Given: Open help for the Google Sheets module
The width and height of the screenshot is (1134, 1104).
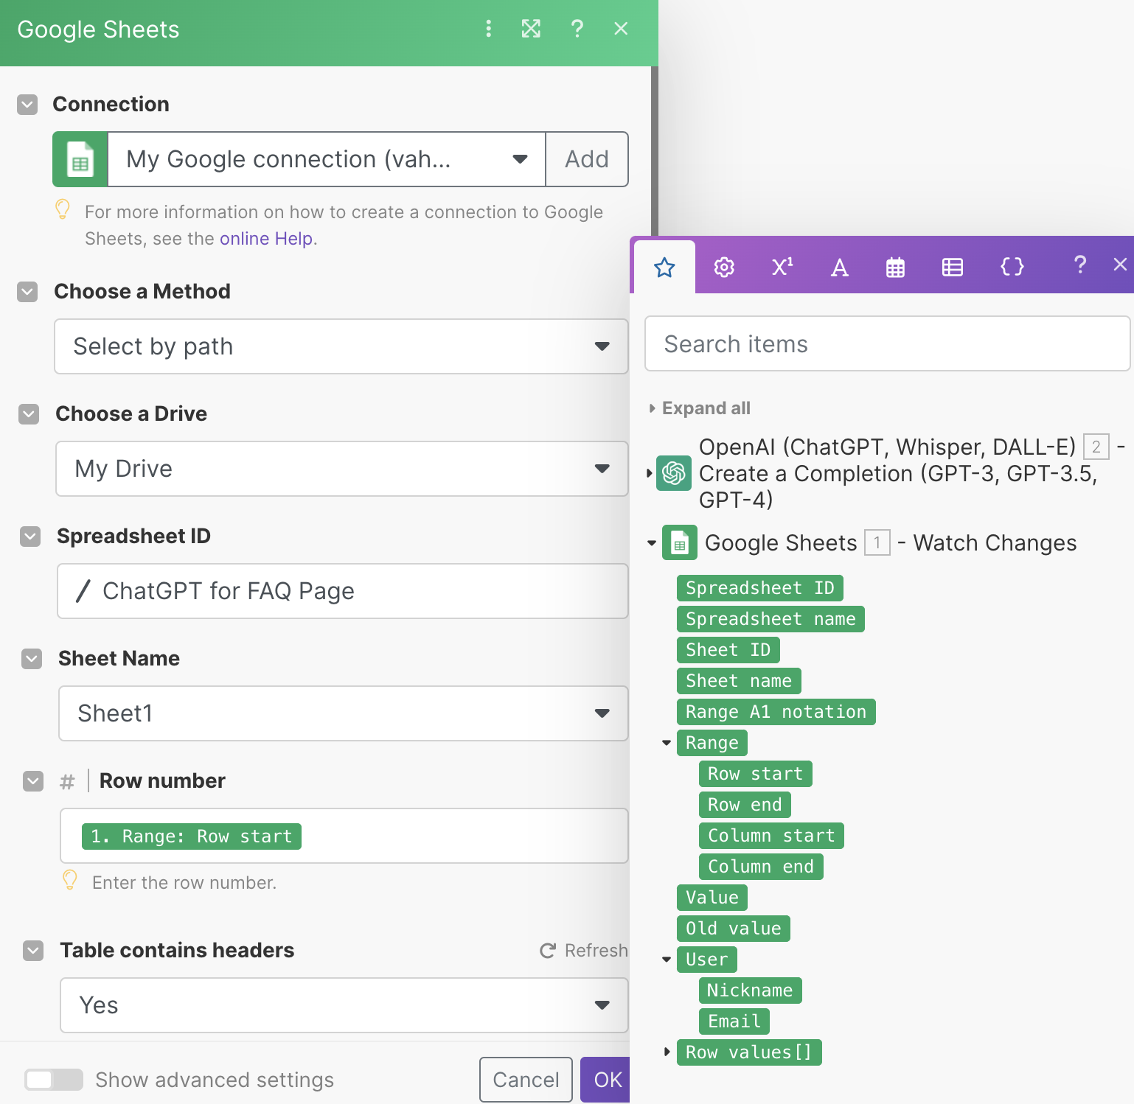Looking at the screenshot, I should coord(577,29).
